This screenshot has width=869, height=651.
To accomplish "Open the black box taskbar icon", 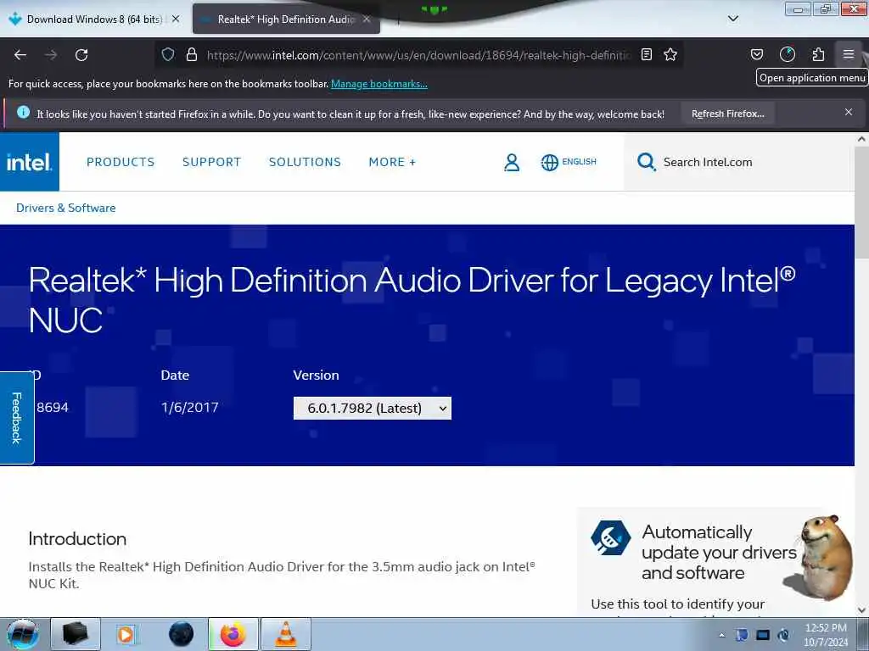I will point(76,634).
